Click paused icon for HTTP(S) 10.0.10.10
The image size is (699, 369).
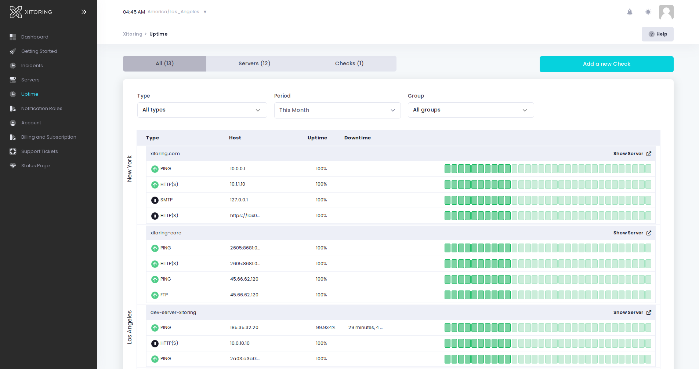click(x=155, y=344)
